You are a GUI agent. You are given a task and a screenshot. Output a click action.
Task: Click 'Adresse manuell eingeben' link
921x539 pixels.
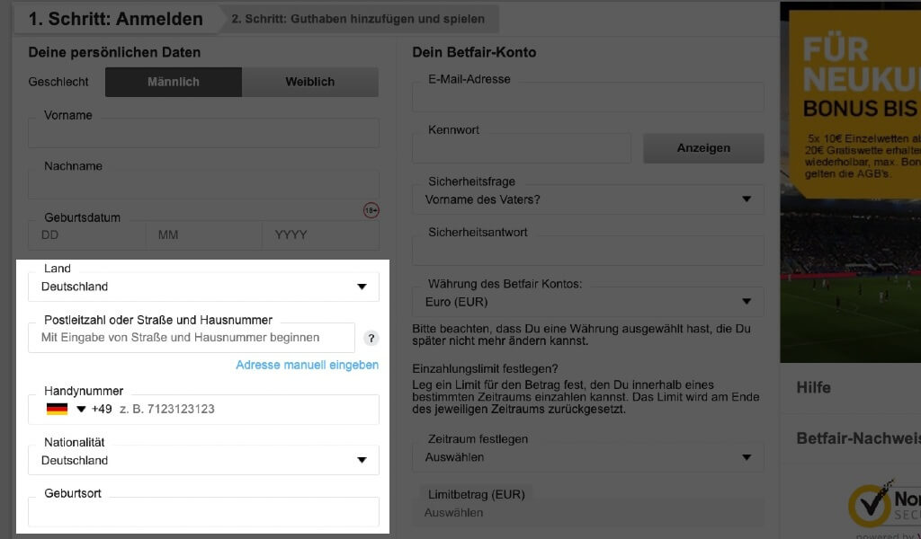[x=308, y=365]
